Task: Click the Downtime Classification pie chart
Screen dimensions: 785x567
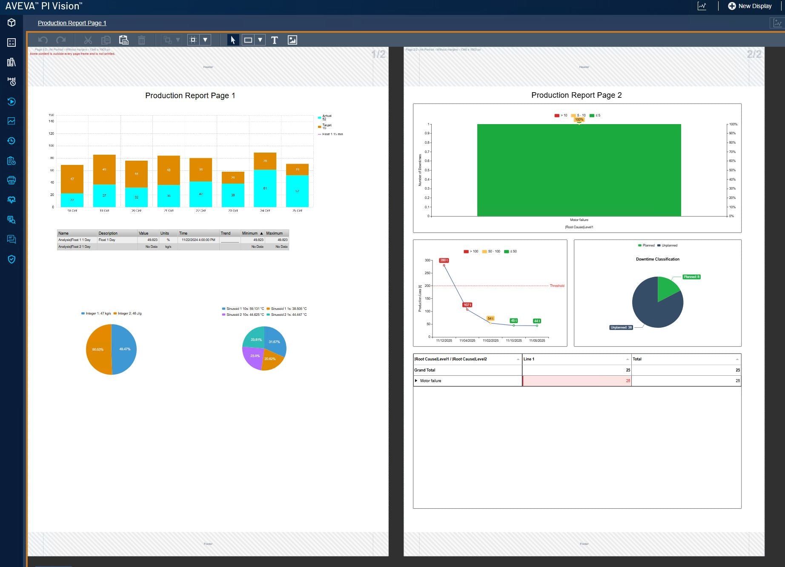Action: pos(657,302)
